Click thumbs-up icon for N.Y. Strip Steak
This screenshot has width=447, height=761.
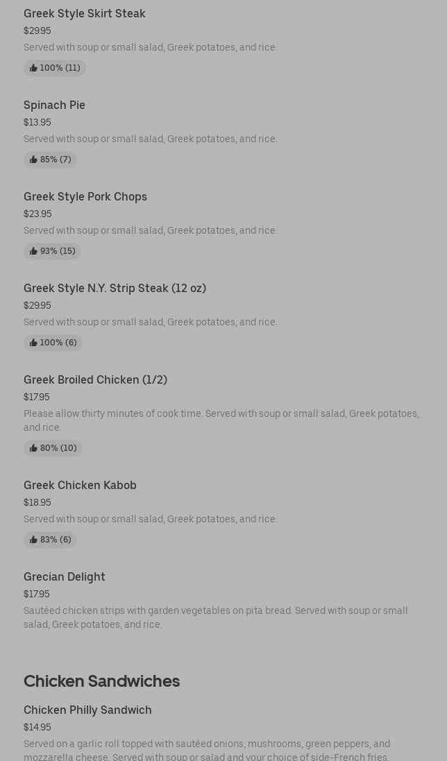point(33,343)
